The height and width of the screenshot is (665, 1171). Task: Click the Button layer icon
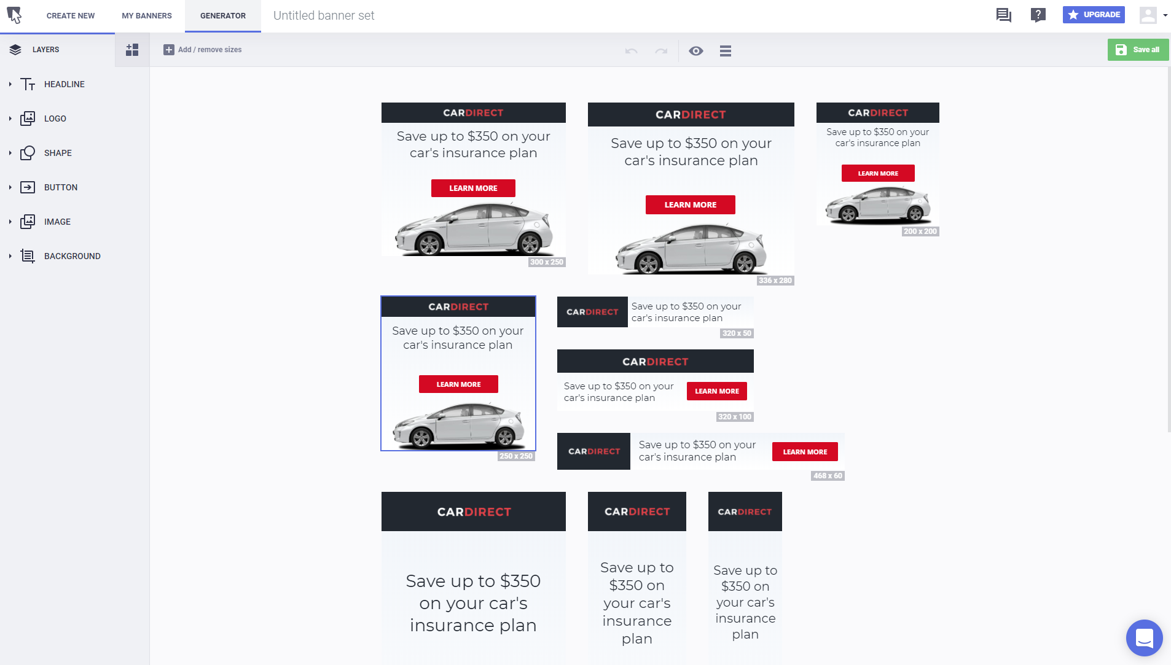pyautogui.click(x=28, y=187)
